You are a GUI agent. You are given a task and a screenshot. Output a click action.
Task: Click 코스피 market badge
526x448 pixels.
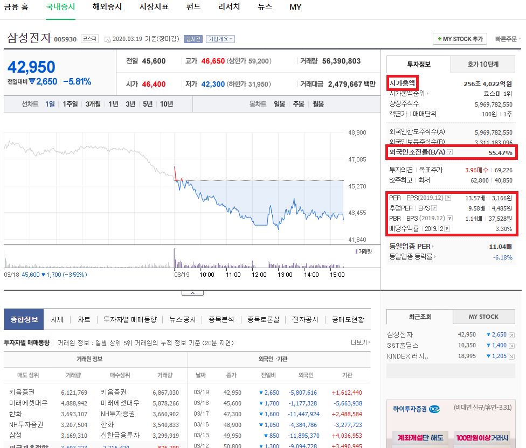[x=89, y=39]
